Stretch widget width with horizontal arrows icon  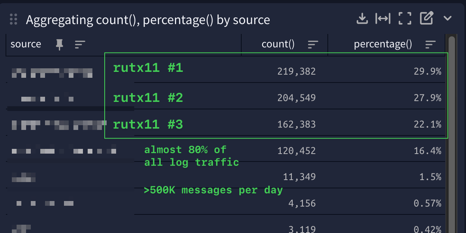click(383, 19)
